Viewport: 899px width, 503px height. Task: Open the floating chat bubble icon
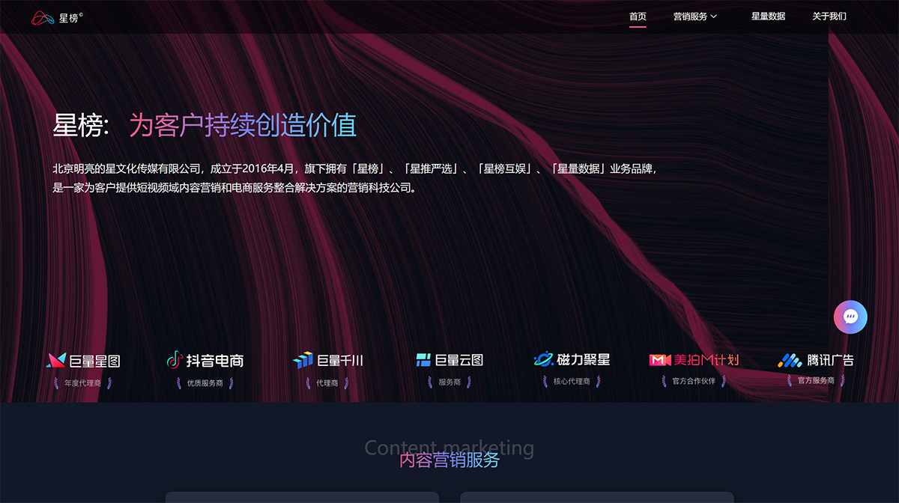click(850, 317)
